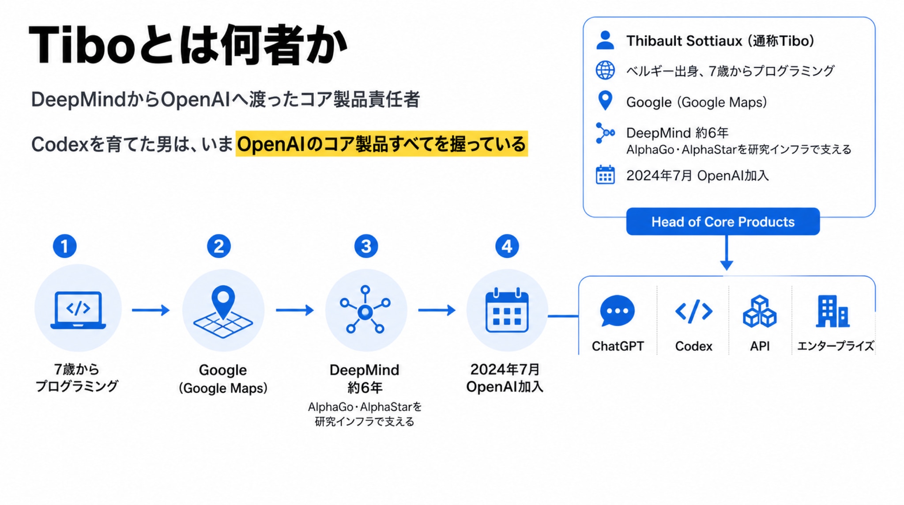
Task: Click the API cubes icon
Action: point(760,311)
